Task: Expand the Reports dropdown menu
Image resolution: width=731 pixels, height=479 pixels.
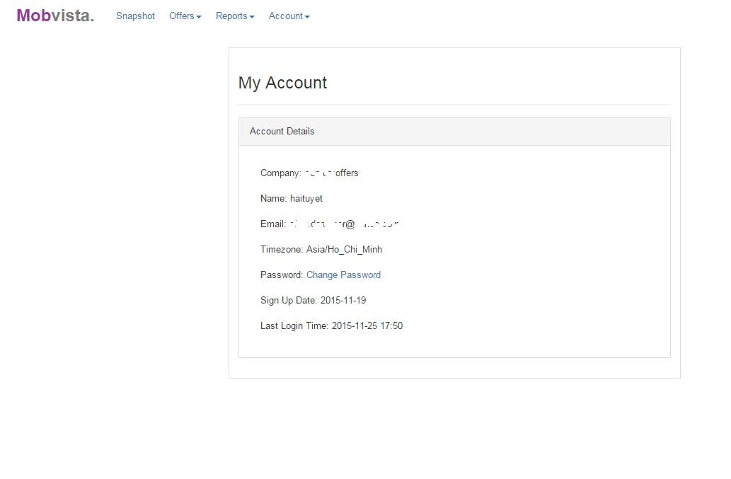Action: [235, 16]
